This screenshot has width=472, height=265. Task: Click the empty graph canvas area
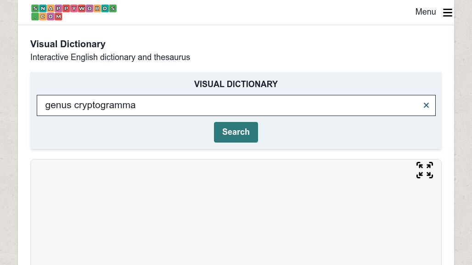point(236,215)
